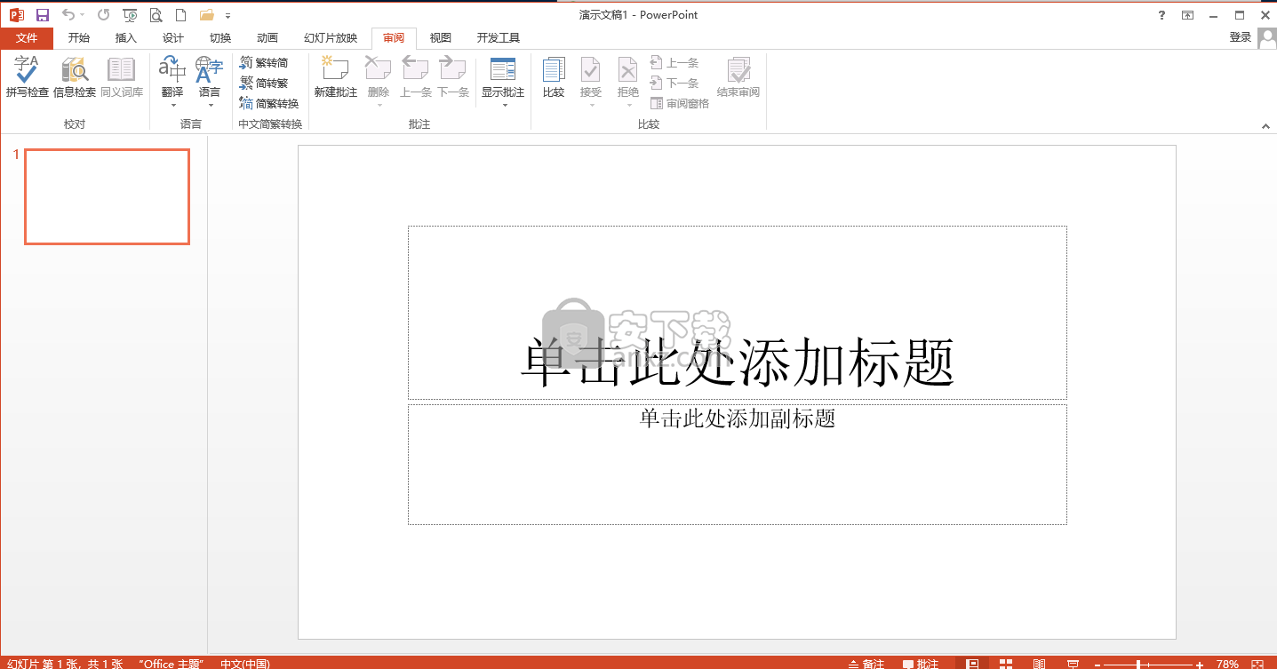Open PowerPoint help question mark
Screen dimensions: 1277x669
point(1161,15)
